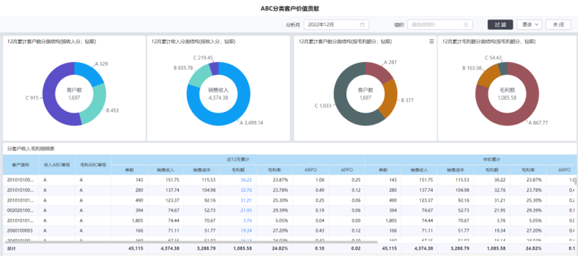578x256 pixels.
Task: Click the table's horizontal scrollbar
Action: tap(191, 242)
